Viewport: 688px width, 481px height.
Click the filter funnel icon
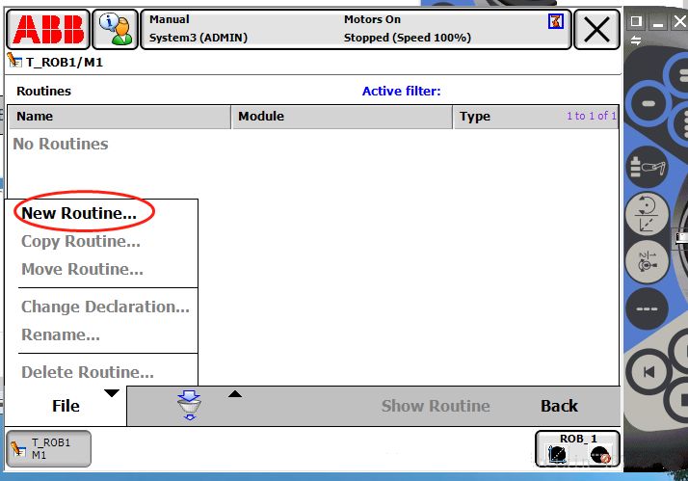(x=190, y=407)
